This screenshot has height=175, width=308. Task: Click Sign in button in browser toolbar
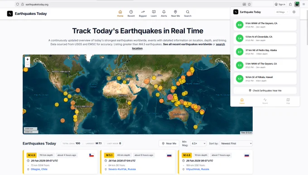click(280, 5)
